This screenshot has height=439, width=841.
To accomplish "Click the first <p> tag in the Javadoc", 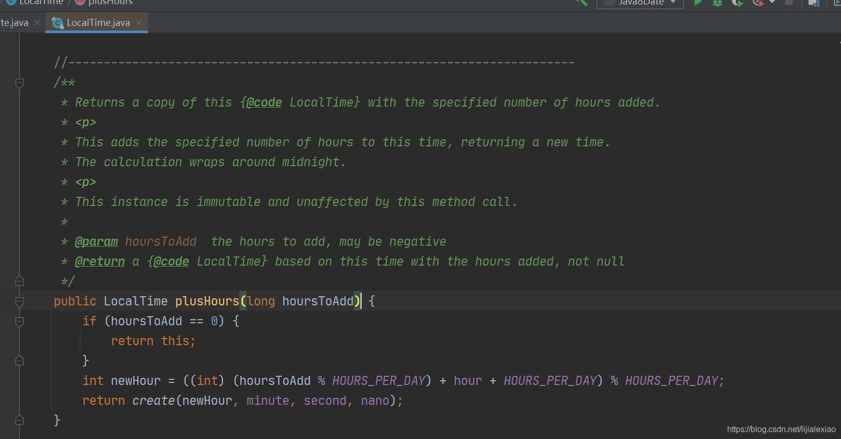I will point(86,122).
